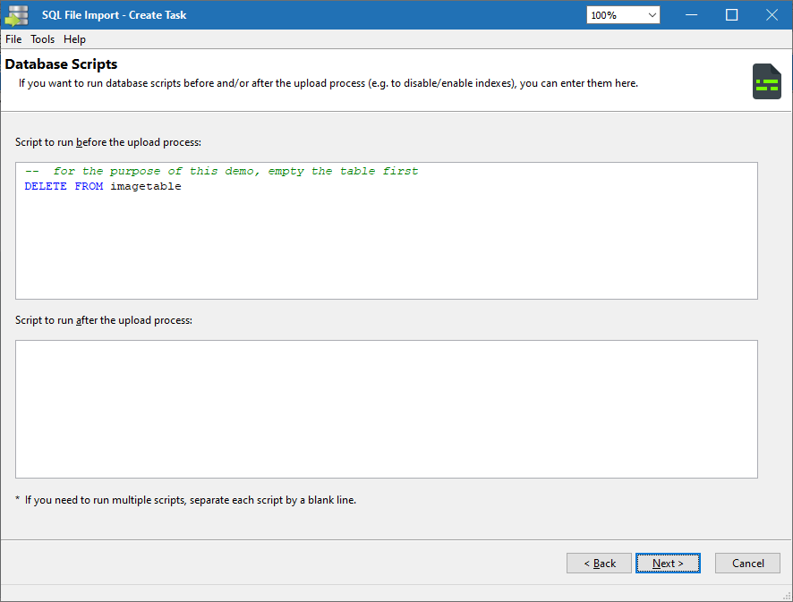Select the DELETE FROM imagetable statement
The height and width of the screenshot is (602, 793).
[103, 186]
